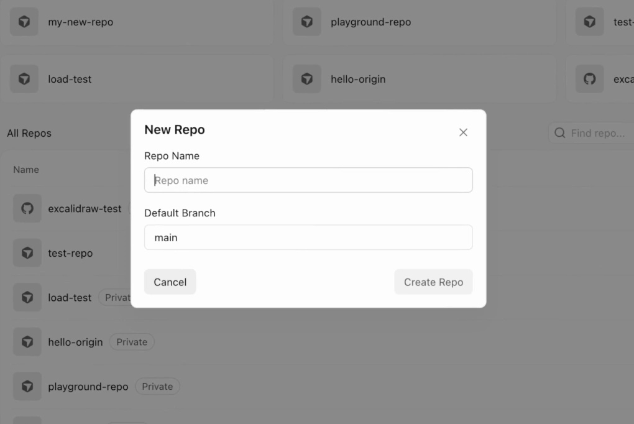Close the New Repo dialog with X
This screenshot has height=424, width=634.
coord(463,132)
